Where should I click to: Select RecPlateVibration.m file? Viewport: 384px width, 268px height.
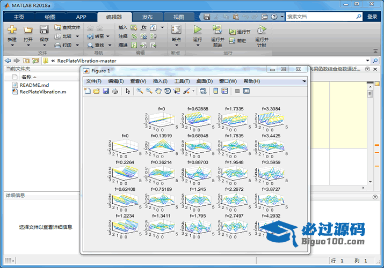[43, 92]
